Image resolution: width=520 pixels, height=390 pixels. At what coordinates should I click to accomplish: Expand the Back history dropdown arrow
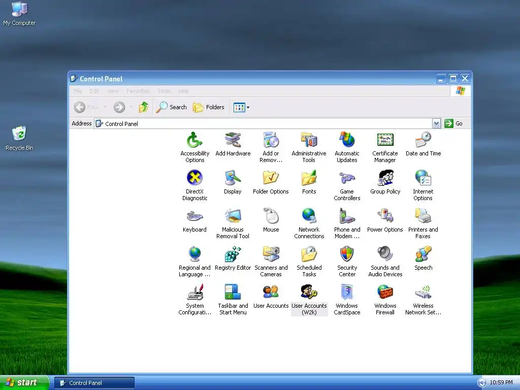(x=105, y=107)
